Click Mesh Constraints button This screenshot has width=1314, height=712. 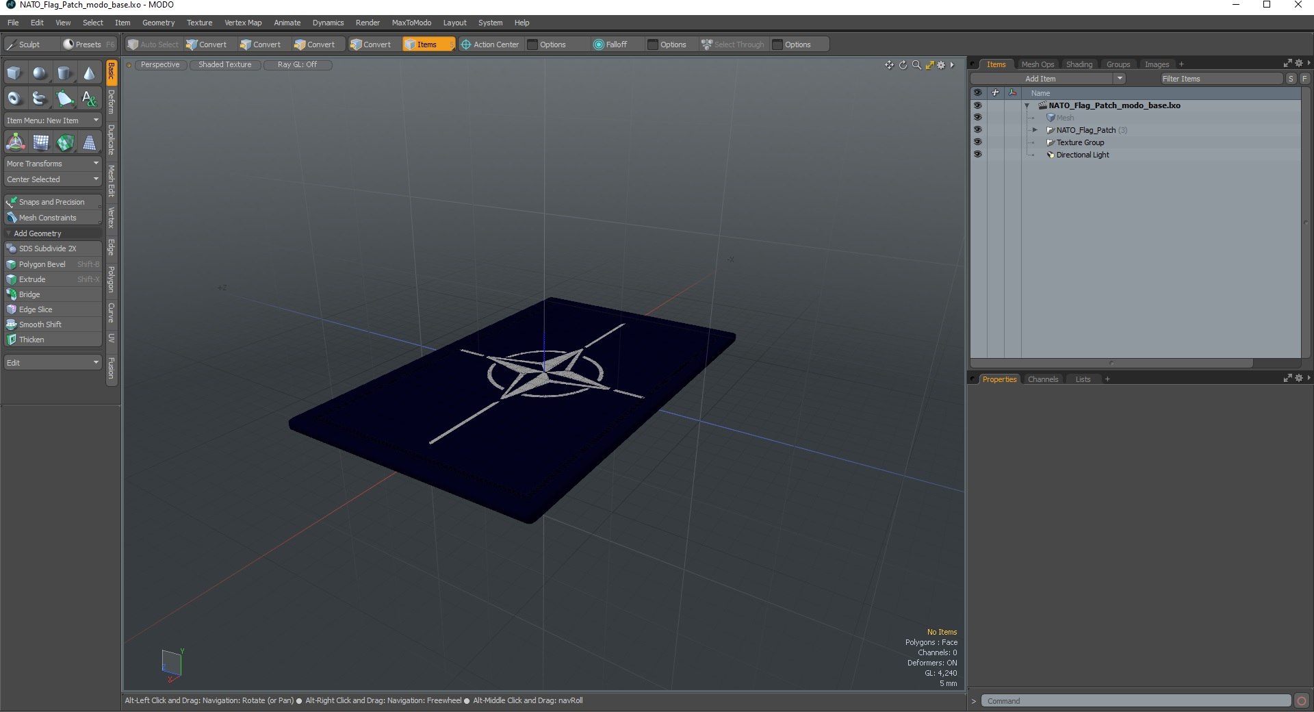click(53, 218)
